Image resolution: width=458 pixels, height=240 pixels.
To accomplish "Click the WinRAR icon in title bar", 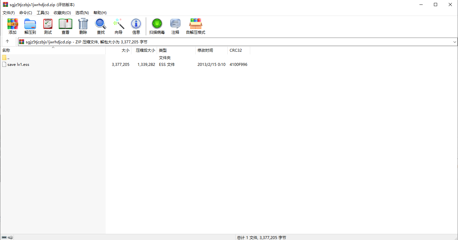I will point(5,4).
